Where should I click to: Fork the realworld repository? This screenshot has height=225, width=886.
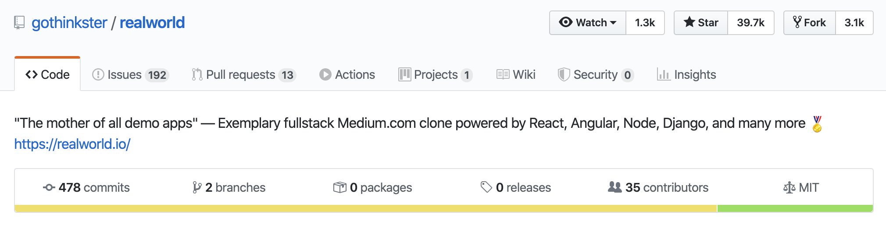pyautogui.click(x=810, y=23)
